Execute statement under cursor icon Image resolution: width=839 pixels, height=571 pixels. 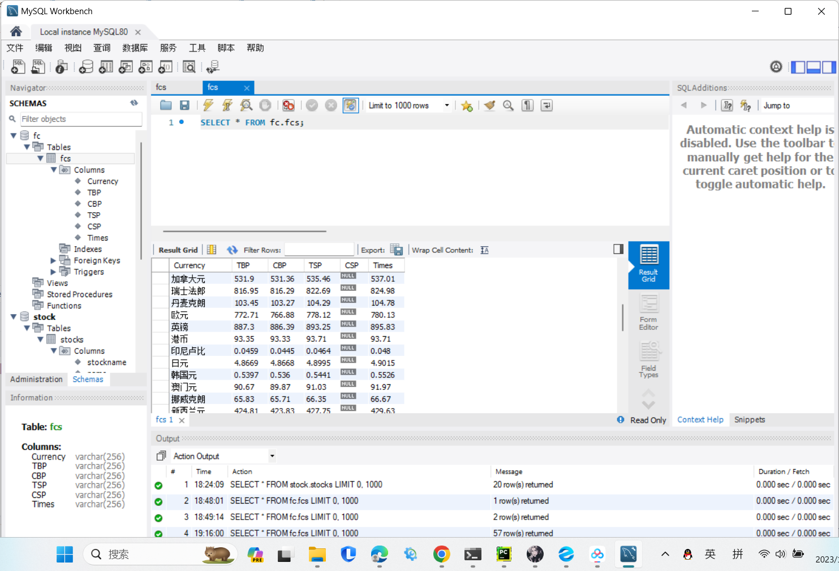tap(227, 105)
